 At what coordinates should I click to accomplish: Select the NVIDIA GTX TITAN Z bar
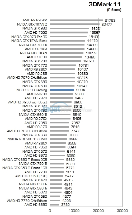pos(75,24)
